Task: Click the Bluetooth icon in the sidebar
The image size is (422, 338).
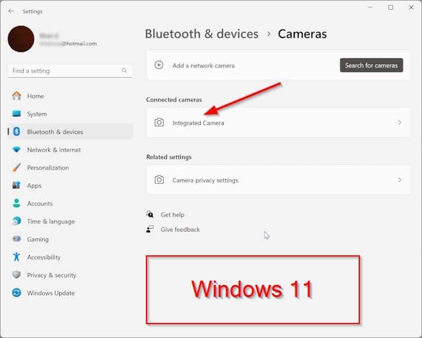Action: (17, 132)
